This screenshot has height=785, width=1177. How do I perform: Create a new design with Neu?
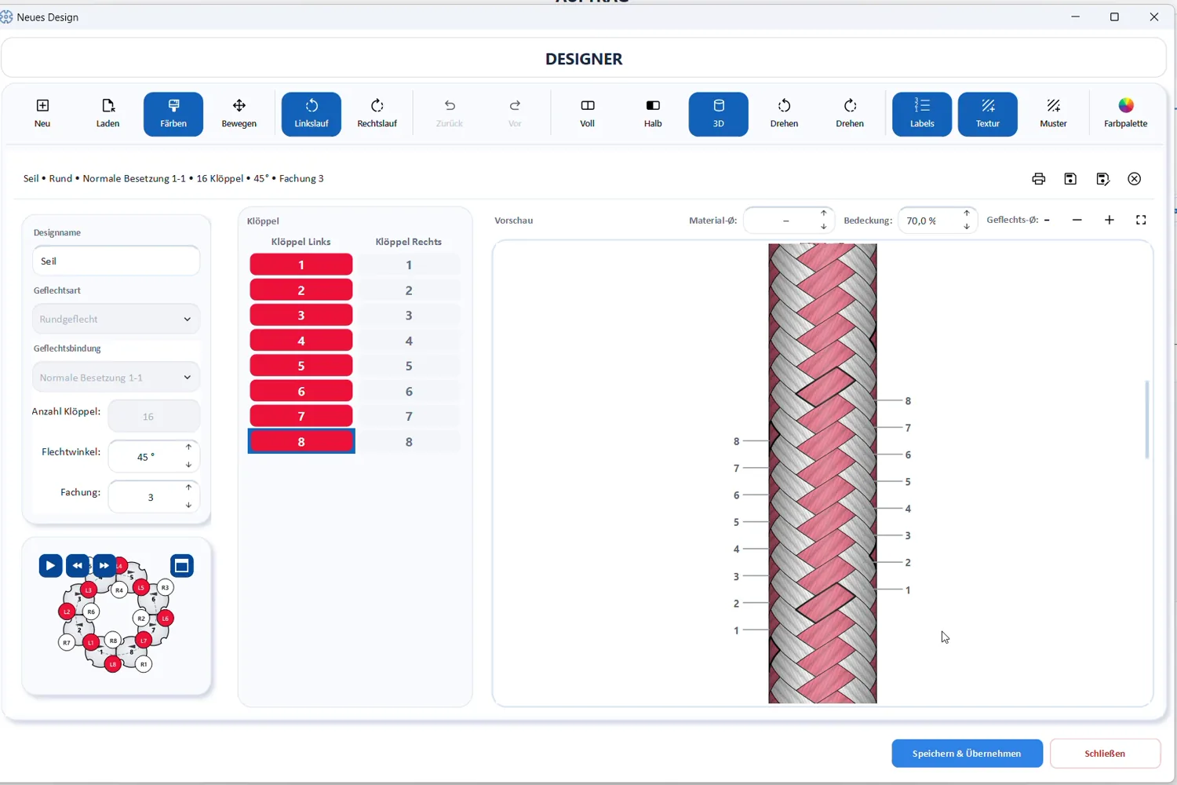(42, 114)
